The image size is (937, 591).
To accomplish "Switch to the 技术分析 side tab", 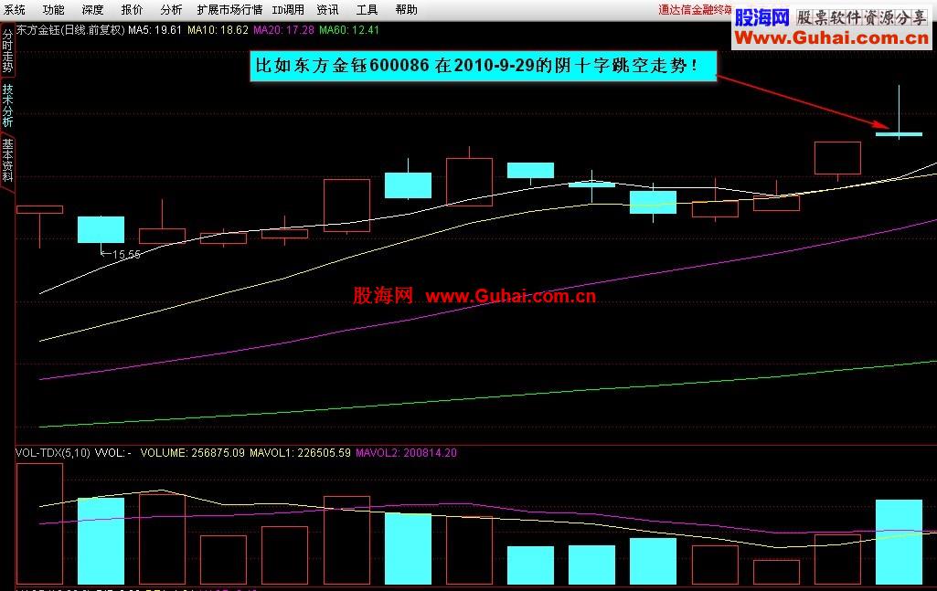I will [x=7, y=106].
